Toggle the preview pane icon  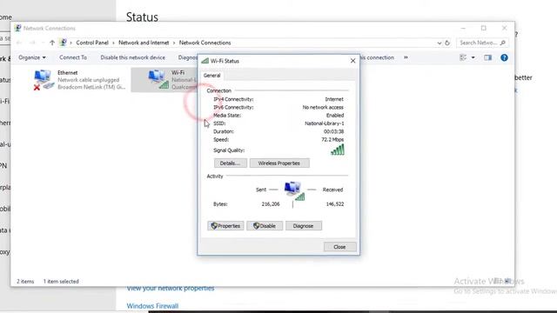(487, 57)
